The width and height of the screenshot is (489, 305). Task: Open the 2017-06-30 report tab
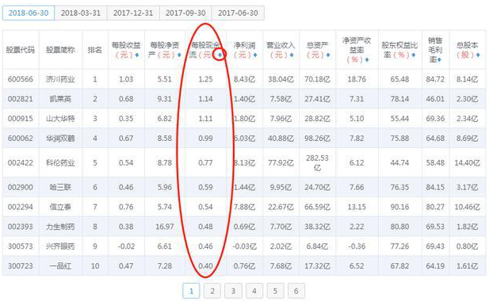click(x=238, y=13)
